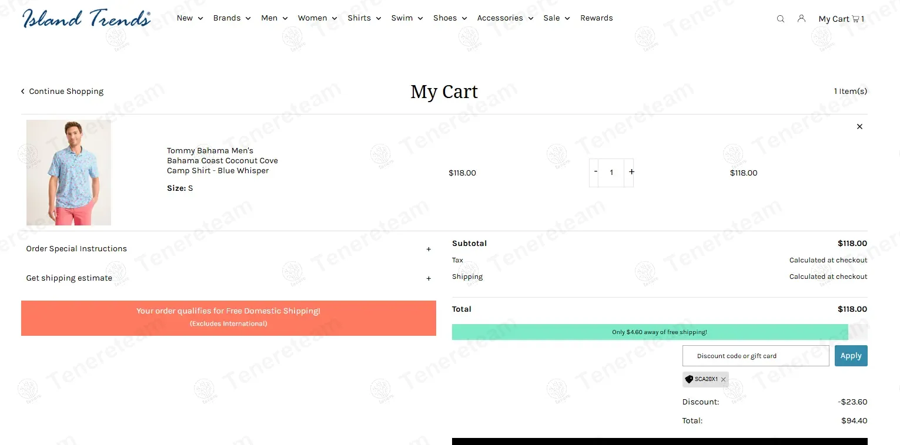
Task: Click the quantity input field
Action: (x=611, y=173)
